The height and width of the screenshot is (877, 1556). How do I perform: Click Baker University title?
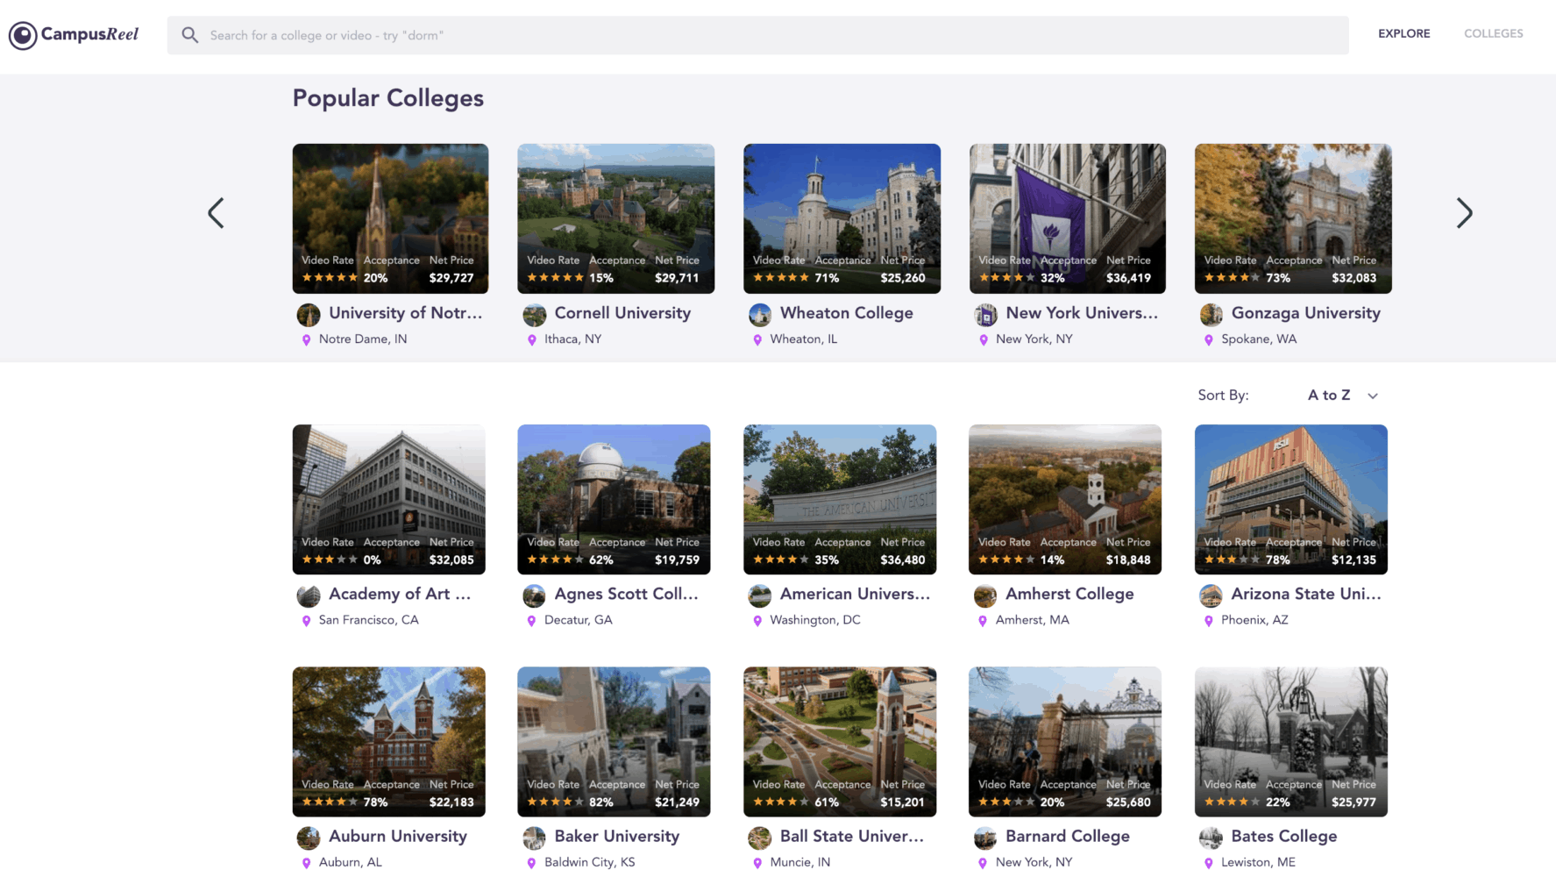click(x=617, y=837)
